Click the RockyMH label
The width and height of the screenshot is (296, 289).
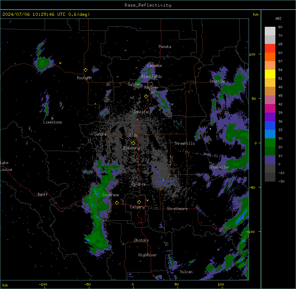pyautogui.click(x=84, y=78)
